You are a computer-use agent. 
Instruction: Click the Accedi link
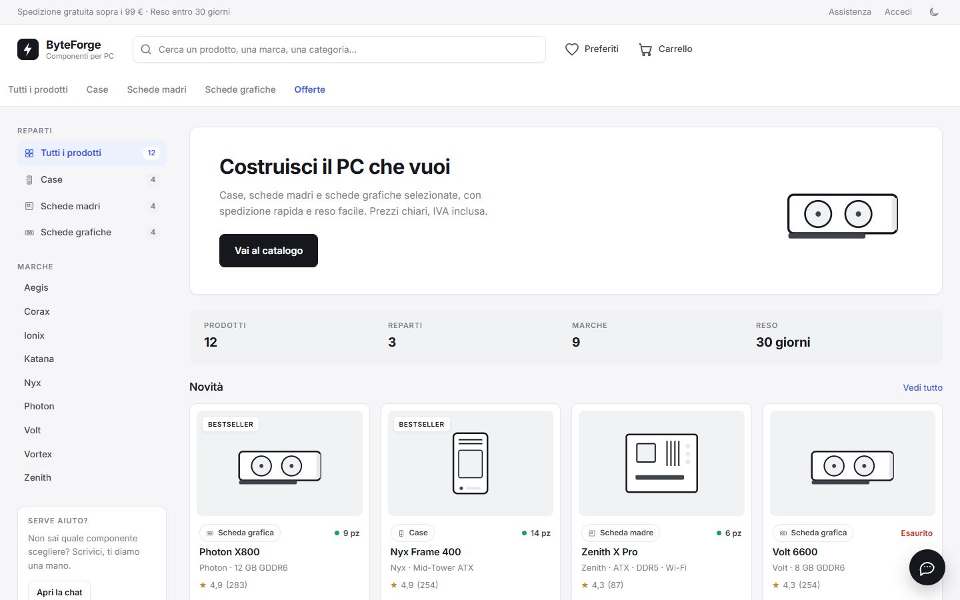tap(898, 12)
